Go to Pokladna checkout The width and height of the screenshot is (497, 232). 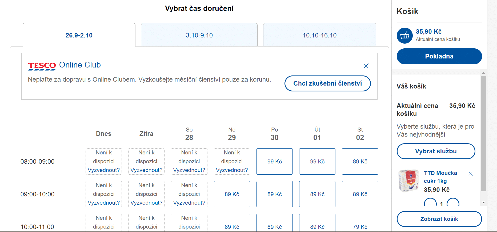[x=439, y=56]
